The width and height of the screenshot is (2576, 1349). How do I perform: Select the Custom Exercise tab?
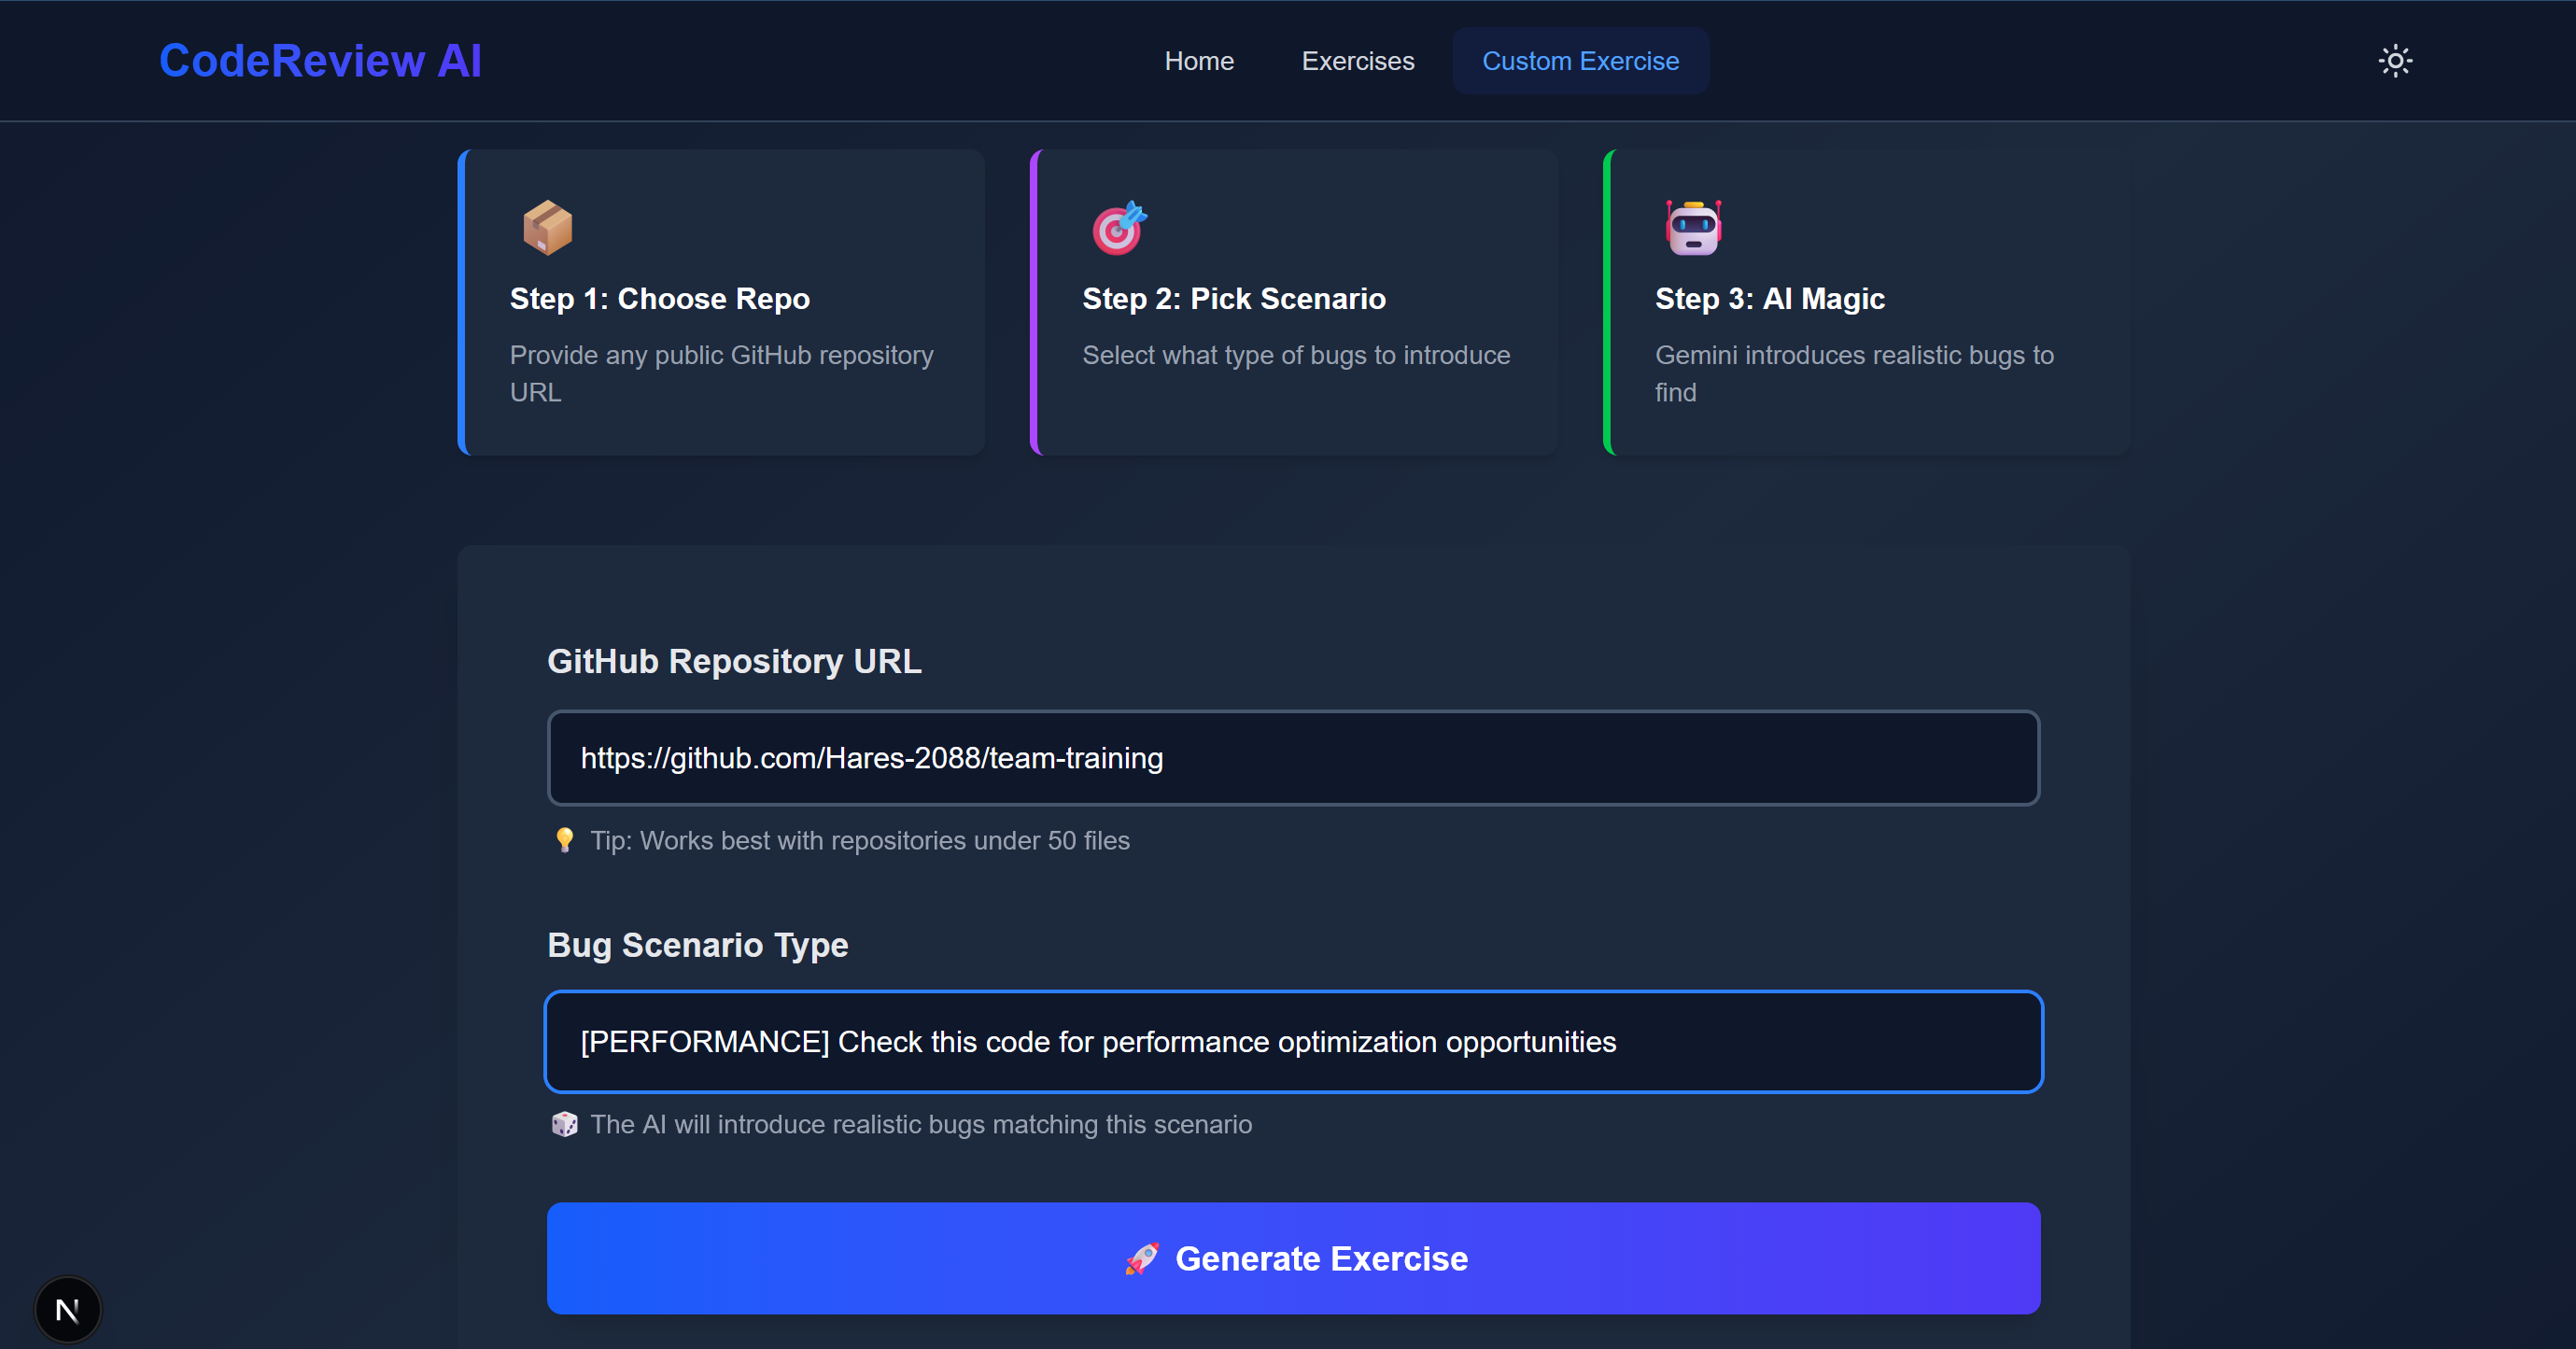click(1579, 61)
